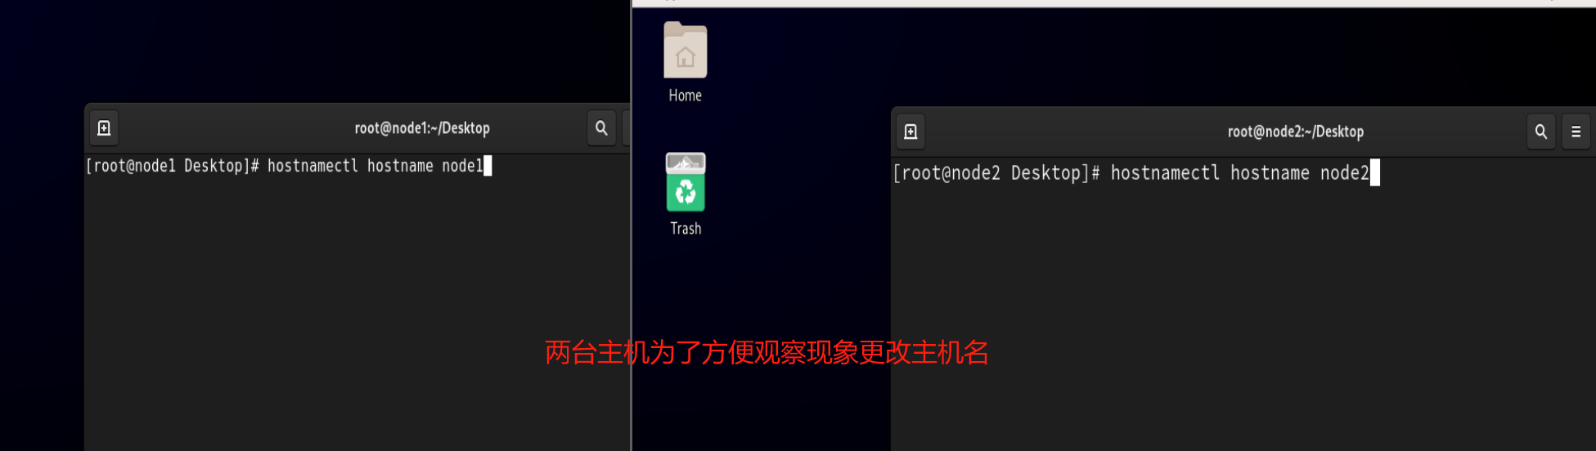Click the partially hidden menu button of node1 terminal
This screenshot has height=451, width=1596.
tap(627, 128)
